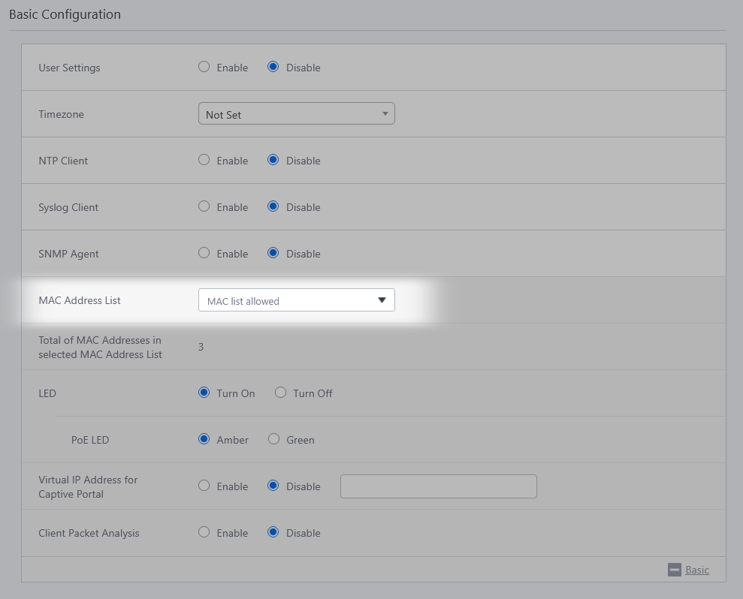Click the Basic link
743x599 pixels.
coord(696,570)
